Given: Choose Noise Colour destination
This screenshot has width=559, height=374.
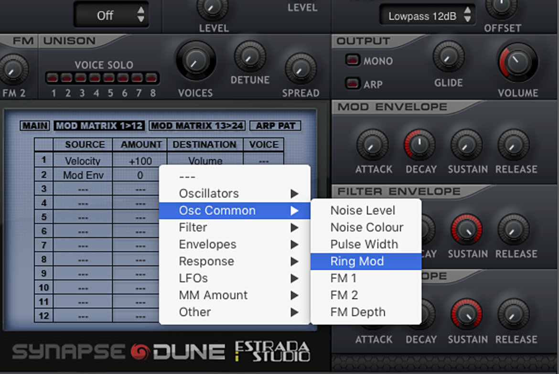Looking at the screenshot, I should [366, 227].
